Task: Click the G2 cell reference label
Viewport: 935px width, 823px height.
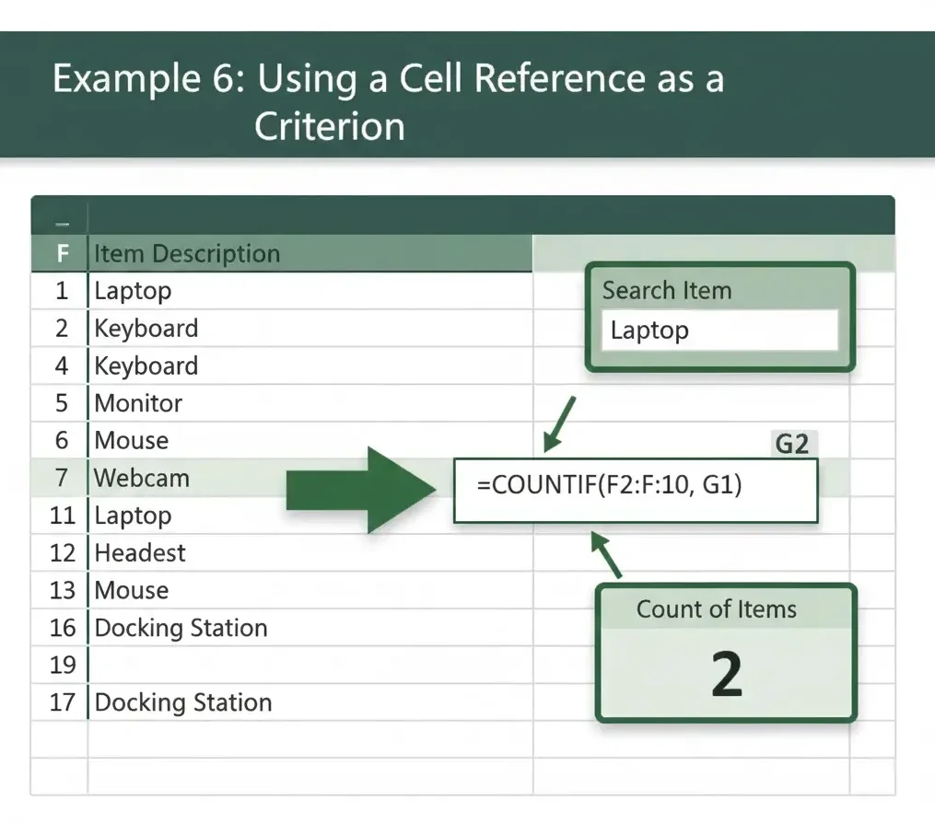Action: point(791,445)
